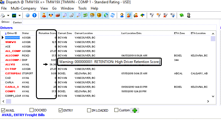Sort by the Driver ID column header

(13, 33)
